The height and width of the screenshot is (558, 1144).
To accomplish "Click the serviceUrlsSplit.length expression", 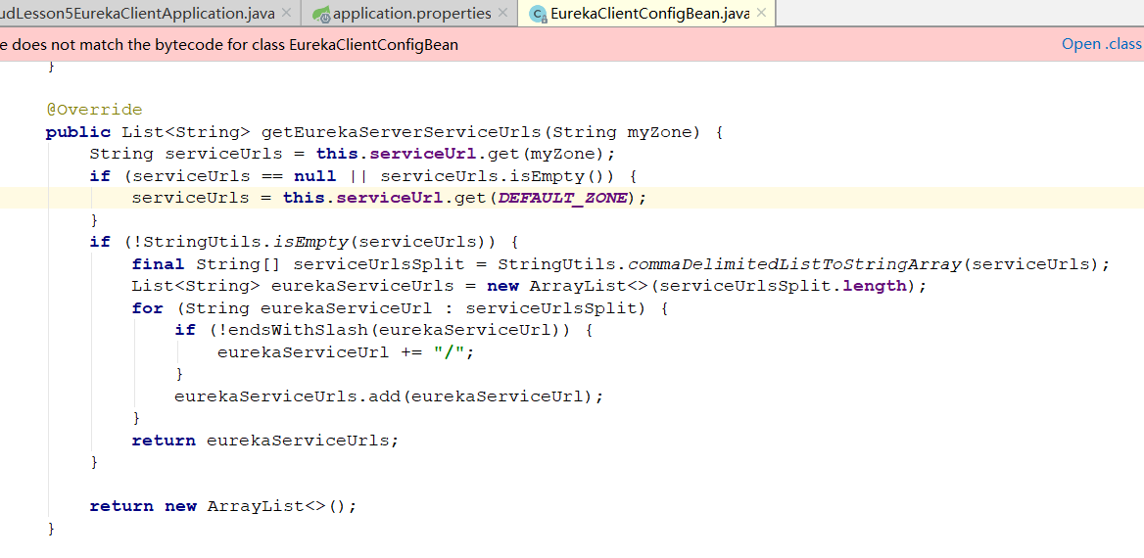I will coord(783,286).
